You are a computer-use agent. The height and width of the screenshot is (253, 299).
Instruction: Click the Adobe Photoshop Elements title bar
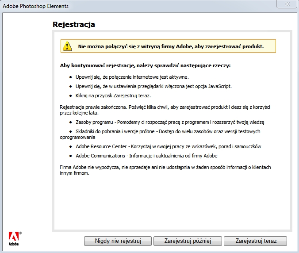[x=133, y=6]
